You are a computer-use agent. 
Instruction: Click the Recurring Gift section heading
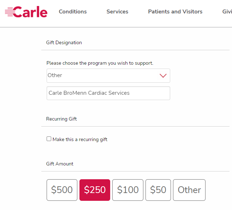61,119
